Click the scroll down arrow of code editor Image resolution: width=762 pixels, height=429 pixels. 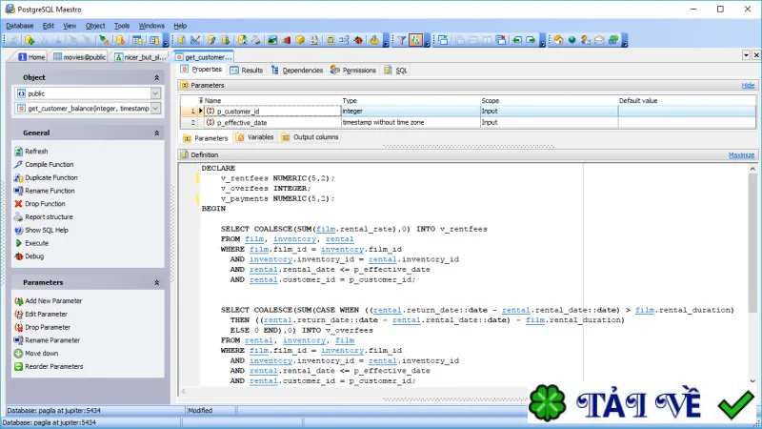coord(752,380)
